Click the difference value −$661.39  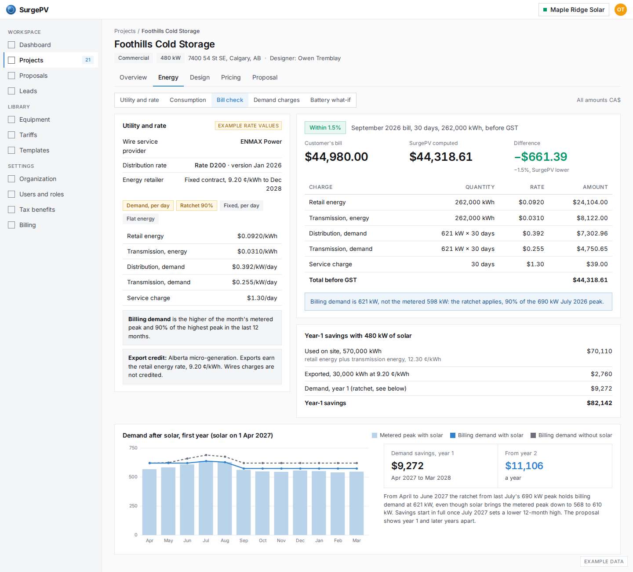[x=541, y=157]
